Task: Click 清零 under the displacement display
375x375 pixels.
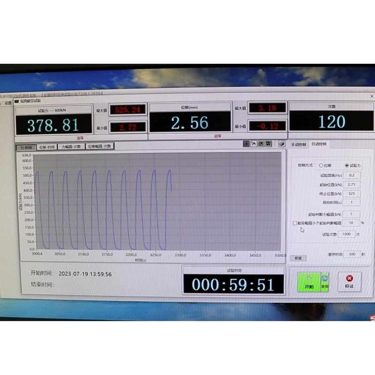Action: (x=217, y=136)
